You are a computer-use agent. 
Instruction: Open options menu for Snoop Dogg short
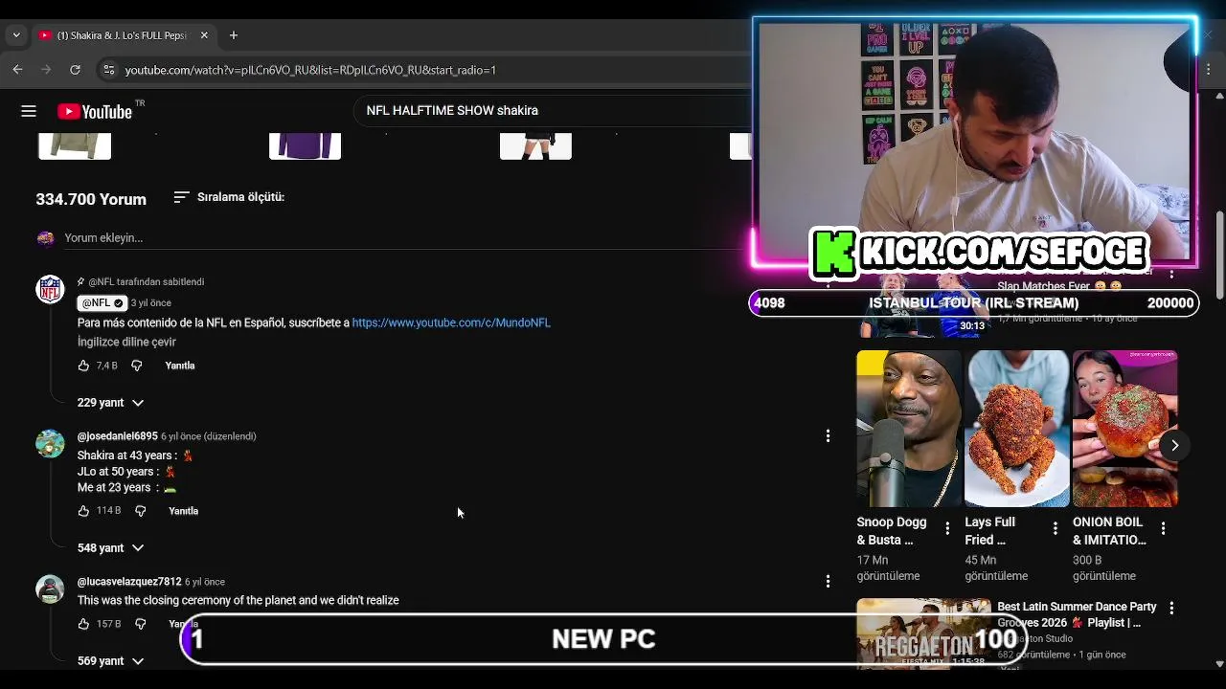click(947, 528)
